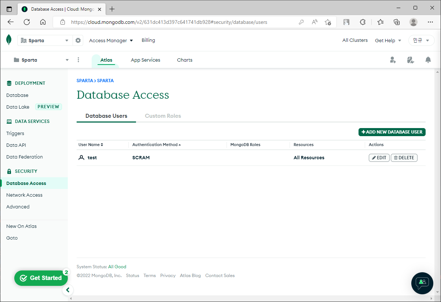Open Data Federation in sidebar
The width and height of the screenshot is (441, 302).
tap(25, 157)
